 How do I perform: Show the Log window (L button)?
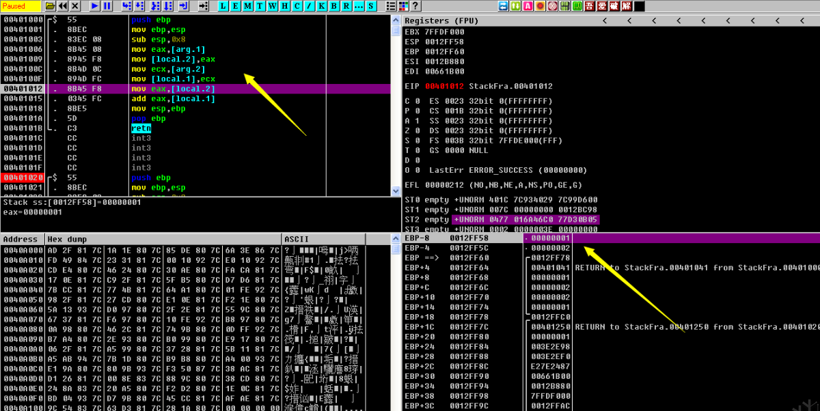click(223, 6)
